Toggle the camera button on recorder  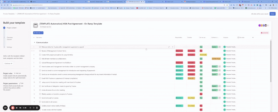5,108
